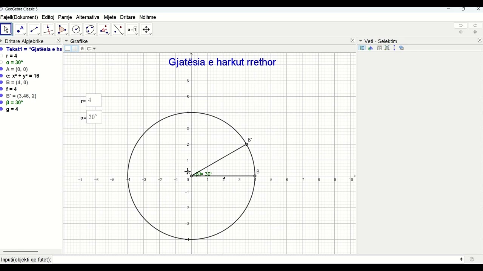
Task: Open the Input bar history dropdown arrows
Action: tap(461, 259)
